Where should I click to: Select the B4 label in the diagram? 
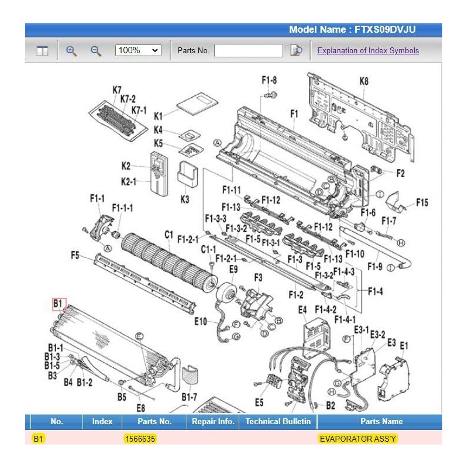tap(68, 382)
